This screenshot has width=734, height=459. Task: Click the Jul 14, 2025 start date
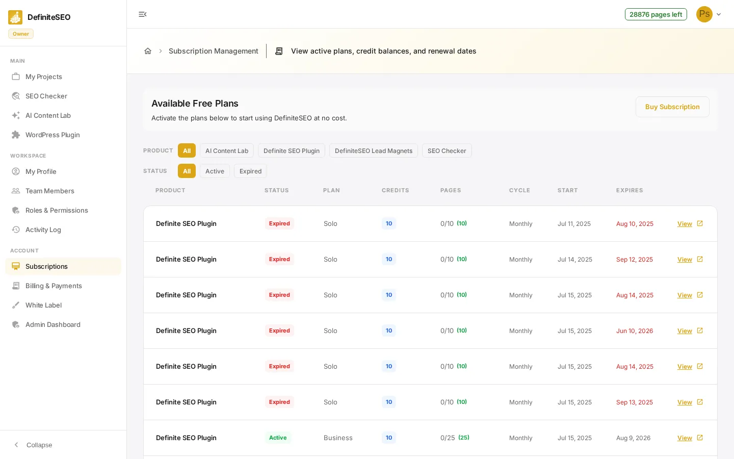tap(575, 259)
